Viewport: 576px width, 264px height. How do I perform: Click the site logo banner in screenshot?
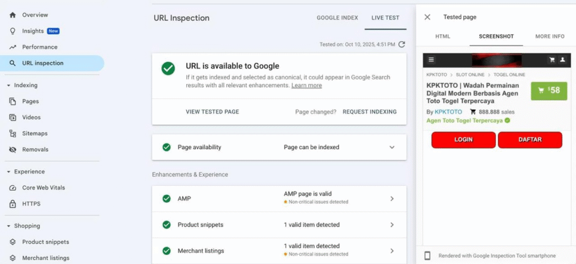[497, 60]
